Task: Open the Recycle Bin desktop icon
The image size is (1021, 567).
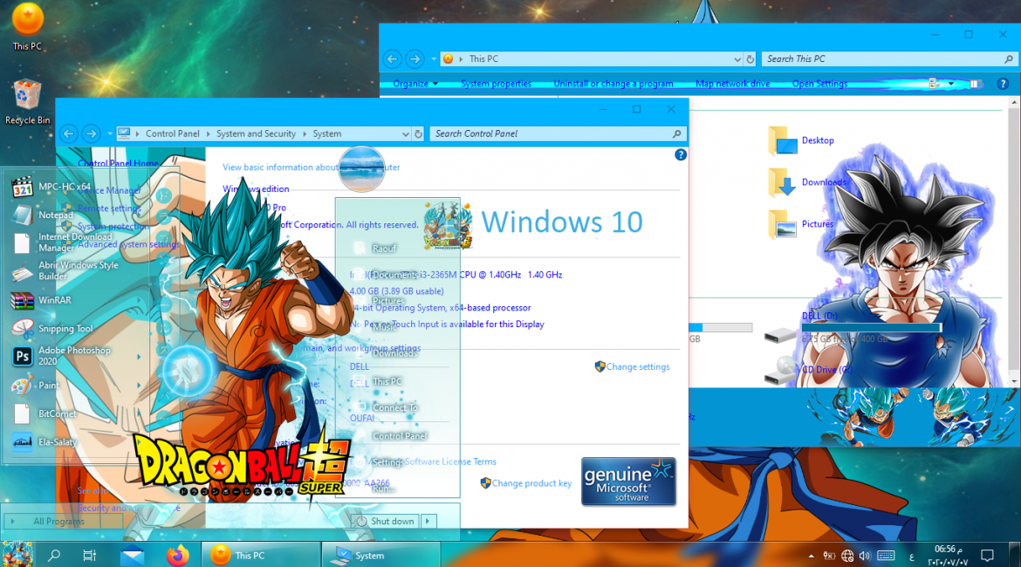Action: pyautogui.click(x=27, y=101)
